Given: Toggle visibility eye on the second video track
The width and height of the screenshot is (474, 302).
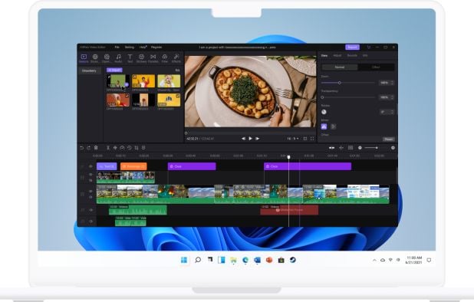Looking at the screenshot, I should (91, 175).
